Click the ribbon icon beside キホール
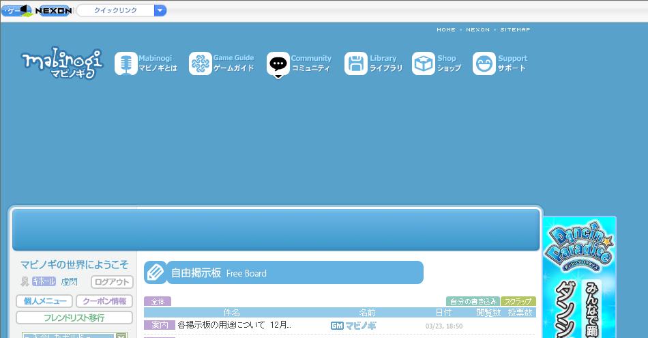The width and height of the screenshot is (648, 338). (x=25, y=282)
